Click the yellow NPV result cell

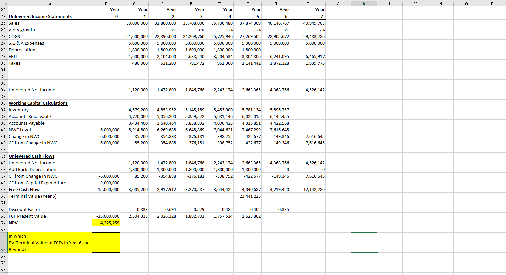[106, 223]
